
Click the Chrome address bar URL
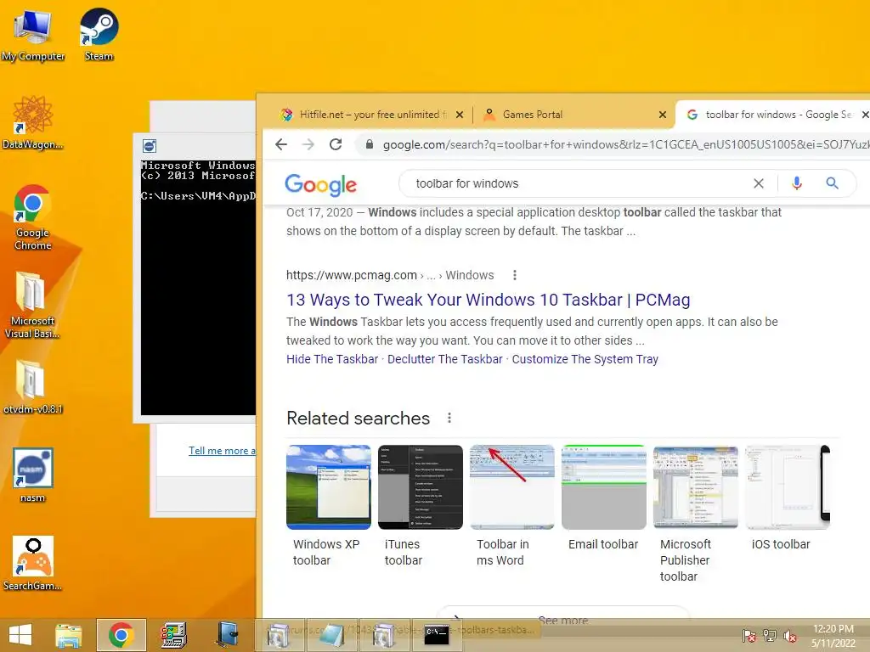[x=626, y=144]
